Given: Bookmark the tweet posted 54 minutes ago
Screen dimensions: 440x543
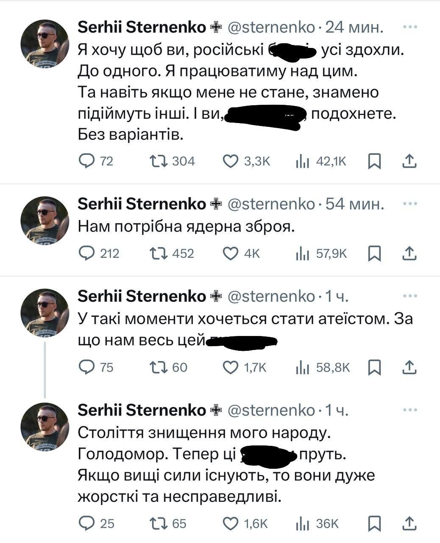Looking at the screenshot, I should tap(374, 253).
